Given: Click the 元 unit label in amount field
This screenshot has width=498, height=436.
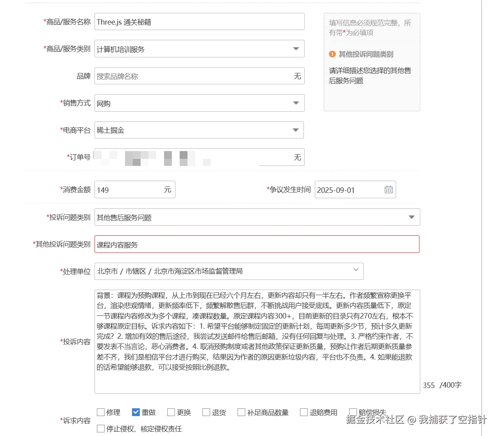Looking at the screenshot, I should pyautogui.click(x=168, y=190).
